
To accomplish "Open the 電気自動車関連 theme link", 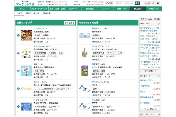I will (147, 97).
